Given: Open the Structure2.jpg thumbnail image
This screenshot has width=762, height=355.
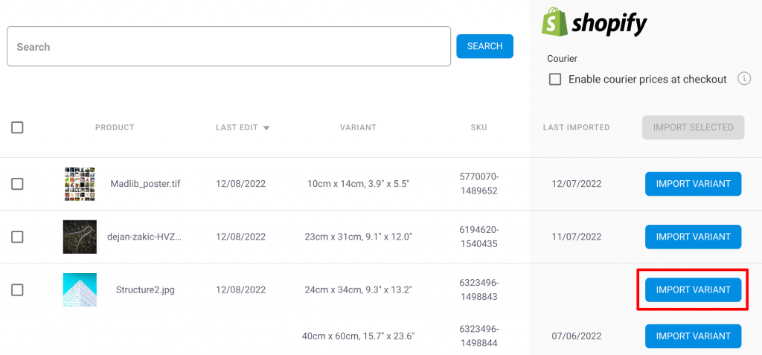Looking at the screenshot, I should (80, 290).
